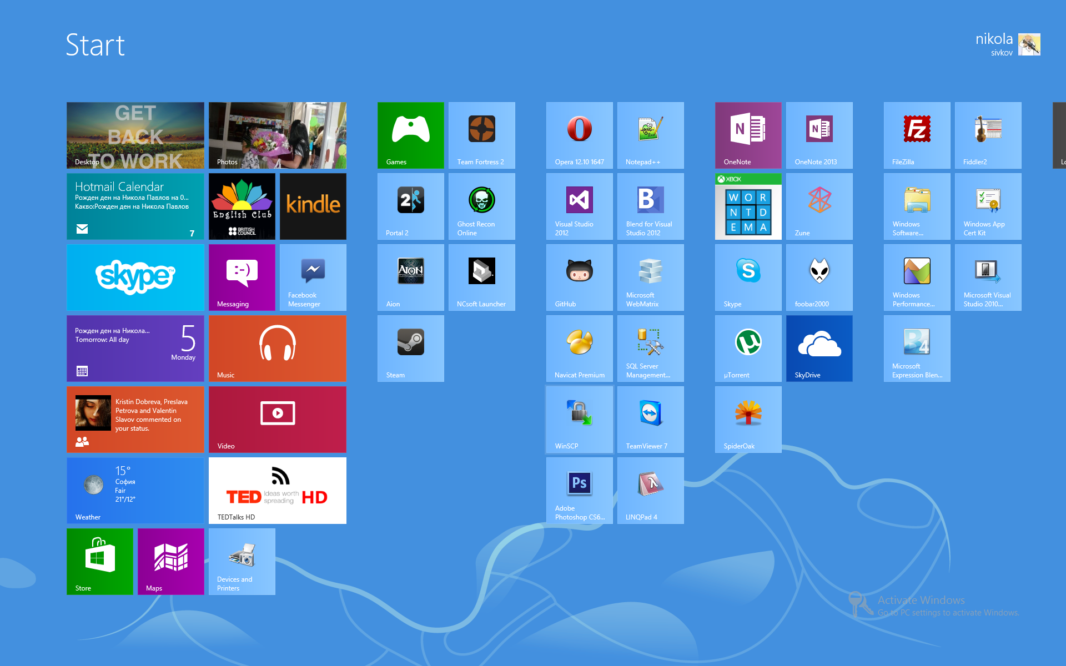The image size is (1066, 666).
Task: Launch SpiderOak
Action: click(x=748, y=420)
